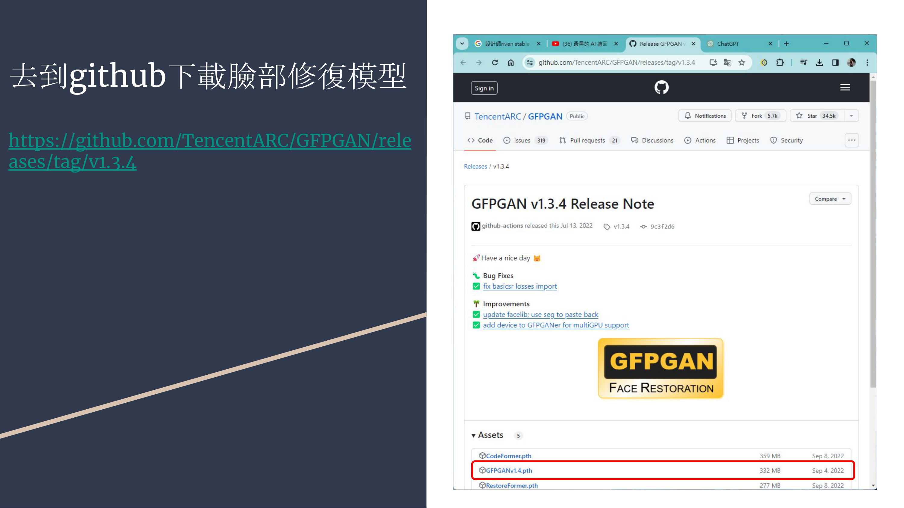904x508 pixels.
Task: Open the Chrome three-dot menu
Action: (x=867, y=62)
